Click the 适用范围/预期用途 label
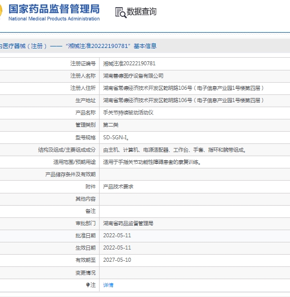This screenshot has width=290, height=297. [x=75, y=162]
